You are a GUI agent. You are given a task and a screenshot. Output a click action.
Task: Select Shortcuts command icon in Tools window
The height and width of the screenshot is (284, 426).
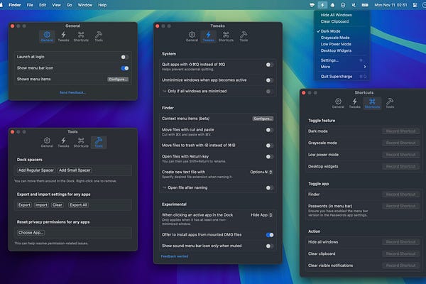pos(81,142)
